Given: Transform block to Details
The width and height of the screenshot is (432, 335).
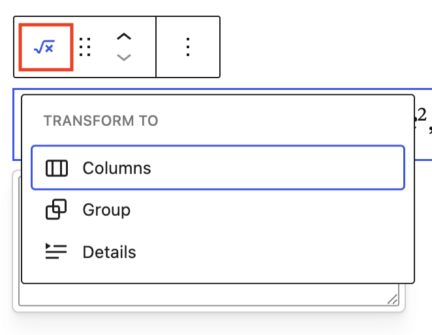Looking at the screenshot, I should (x=218, y=252).
